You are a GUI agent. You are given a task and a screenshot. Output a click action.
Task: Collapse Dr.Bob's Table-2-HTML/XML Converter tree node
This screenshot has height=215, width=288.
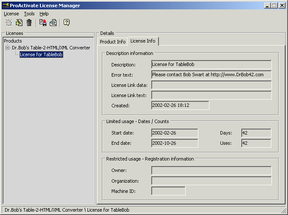coord(7,48)
